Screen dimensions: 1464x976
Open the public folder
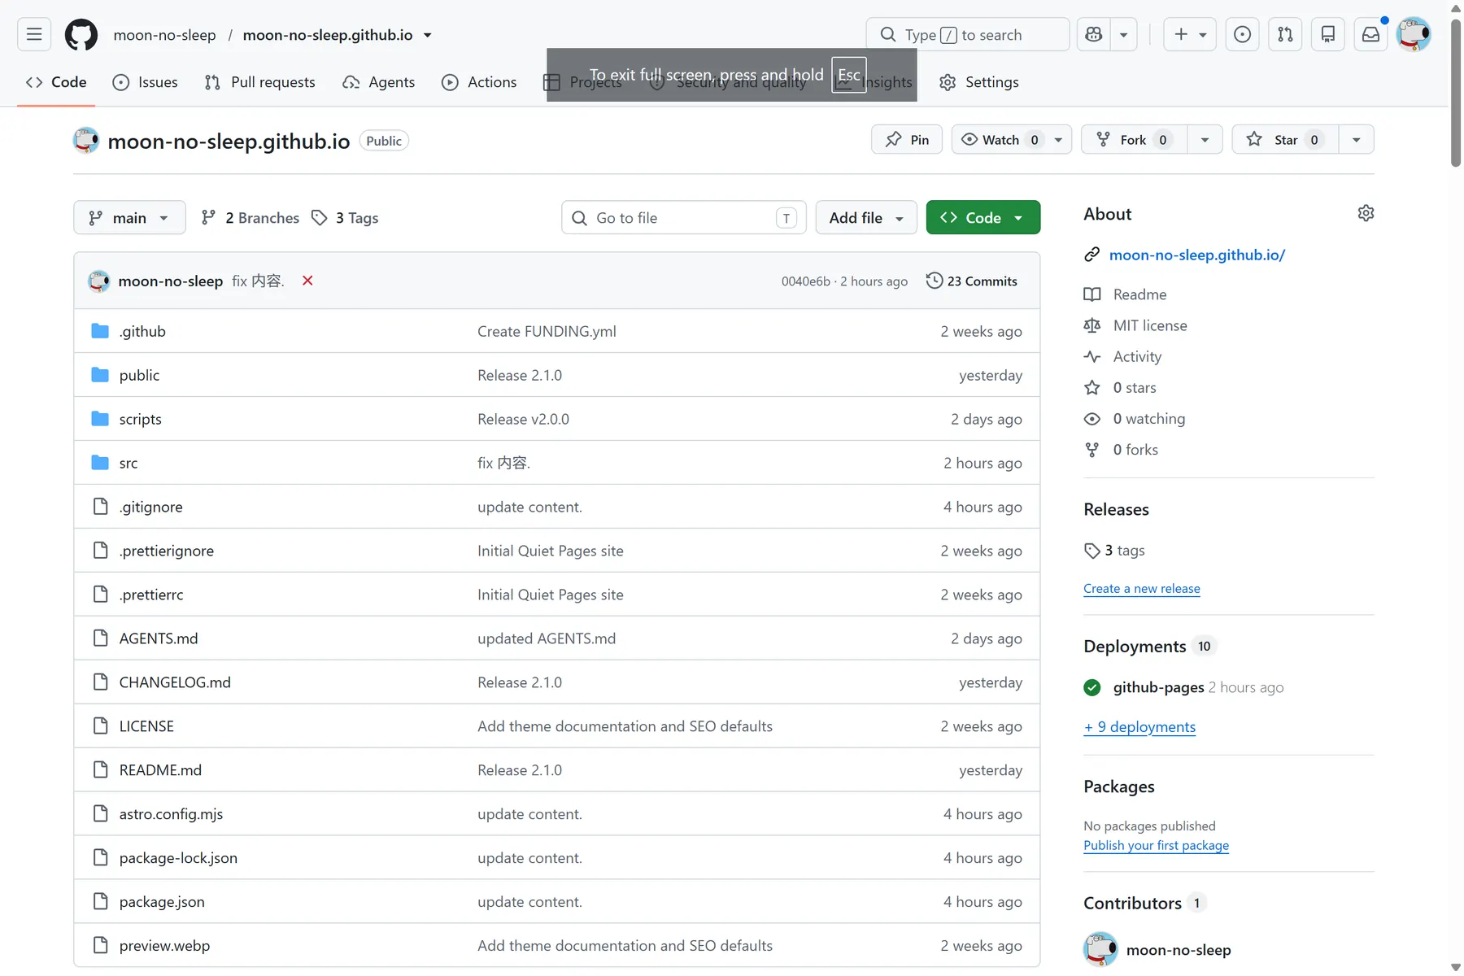pos(139,375)
